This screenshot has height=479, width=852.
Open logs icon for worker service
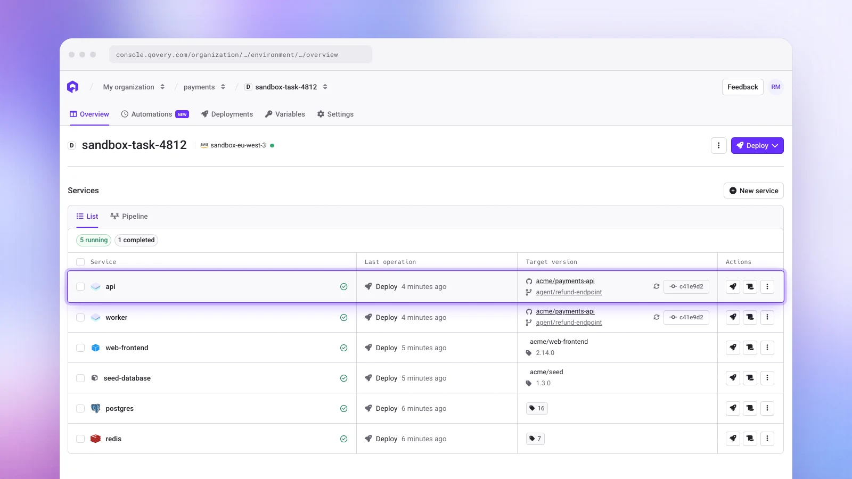point(750,317)
